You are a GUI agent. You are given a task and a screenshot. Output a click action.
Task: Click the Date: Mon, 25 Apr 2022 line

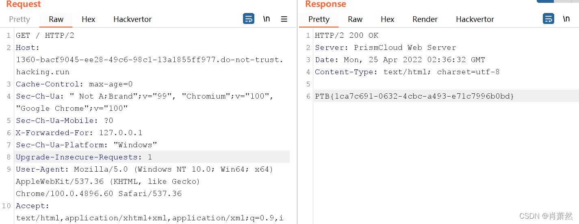tap(400, 60)
